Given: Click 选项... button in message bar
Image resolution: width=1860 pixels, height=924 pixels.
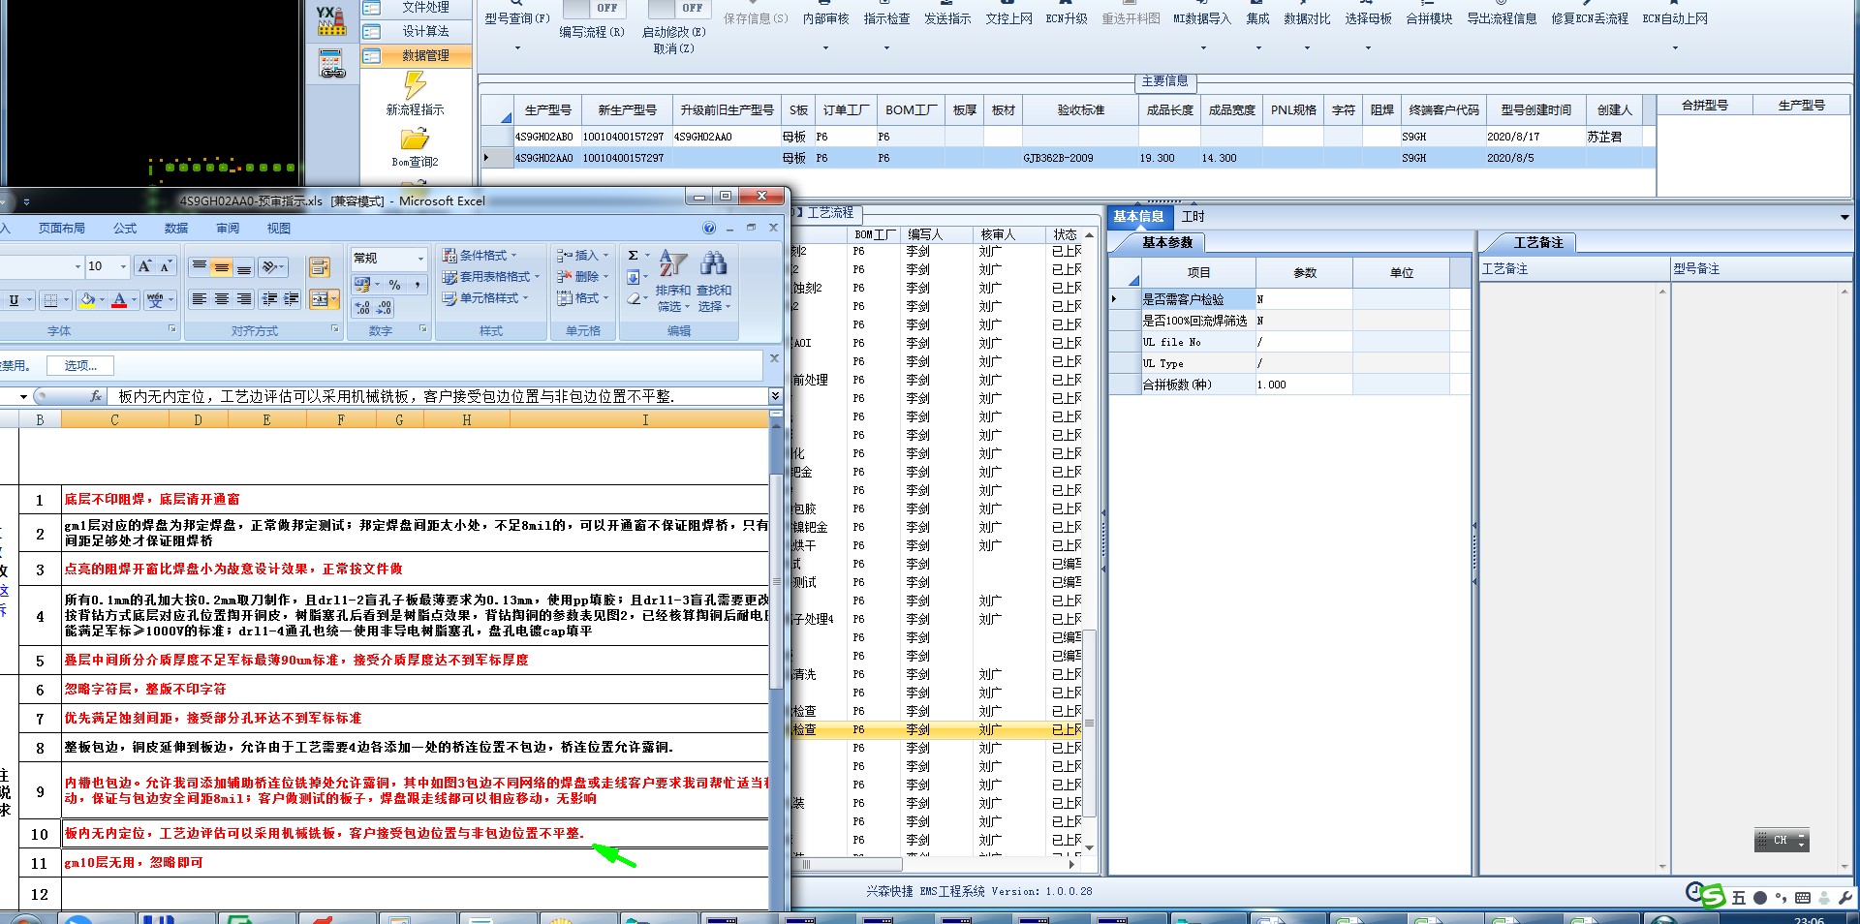Looking at the screenshot, I should click(80, 365).
